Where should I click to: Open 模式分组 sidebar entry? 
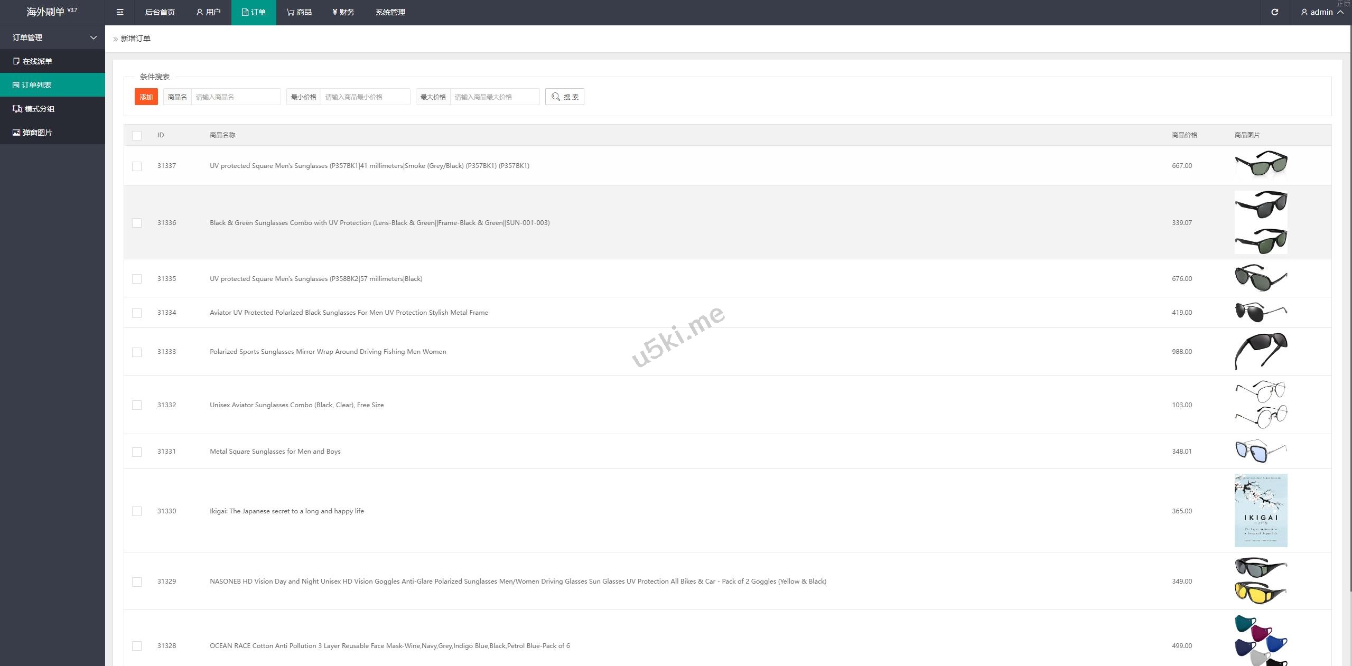pyautogui.click(x=39, y=109)
